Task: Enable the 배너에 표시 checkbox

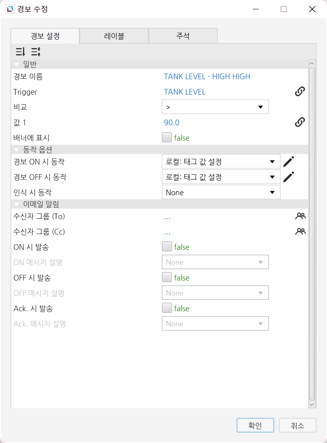Action: (167, 137)
